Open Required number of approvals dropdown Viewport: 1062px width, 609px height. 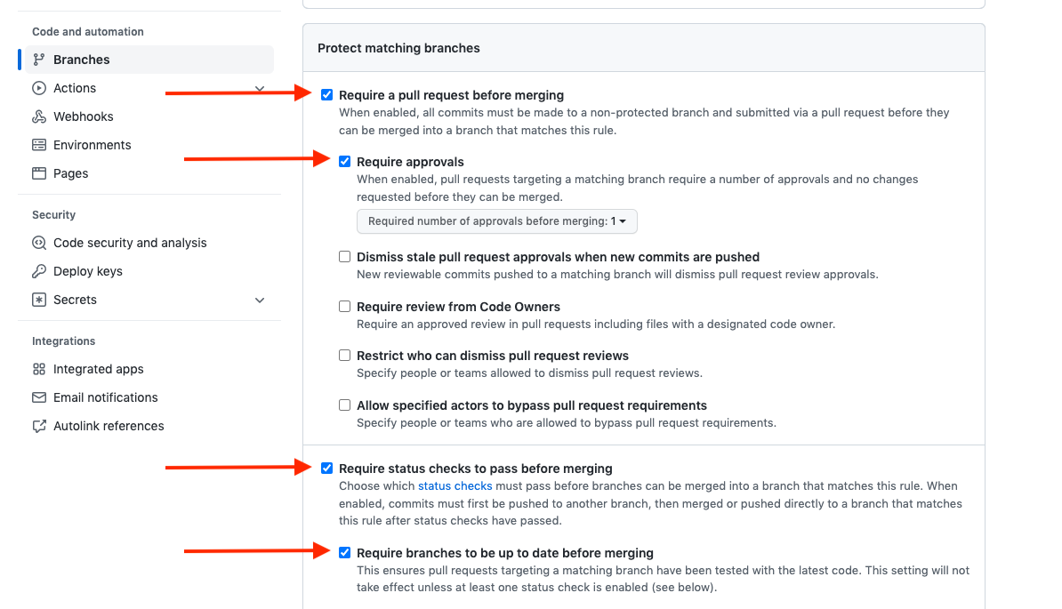[x=496, y=221]
